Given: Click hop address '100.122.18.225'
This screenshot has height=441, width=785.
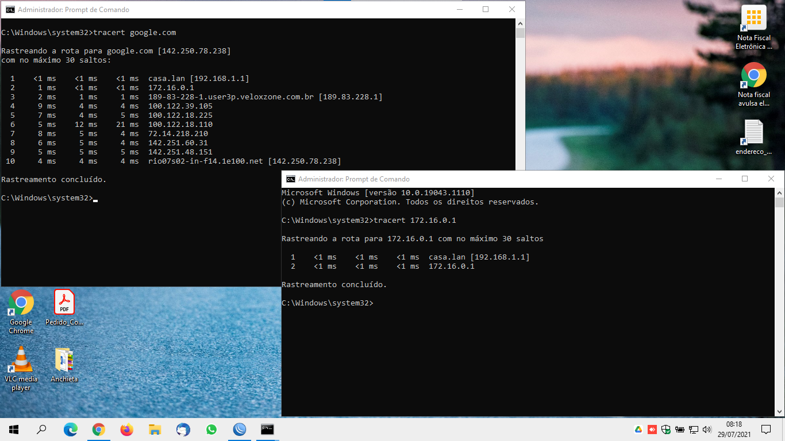Looking at the screenshot, I should [x=180, y=115].
